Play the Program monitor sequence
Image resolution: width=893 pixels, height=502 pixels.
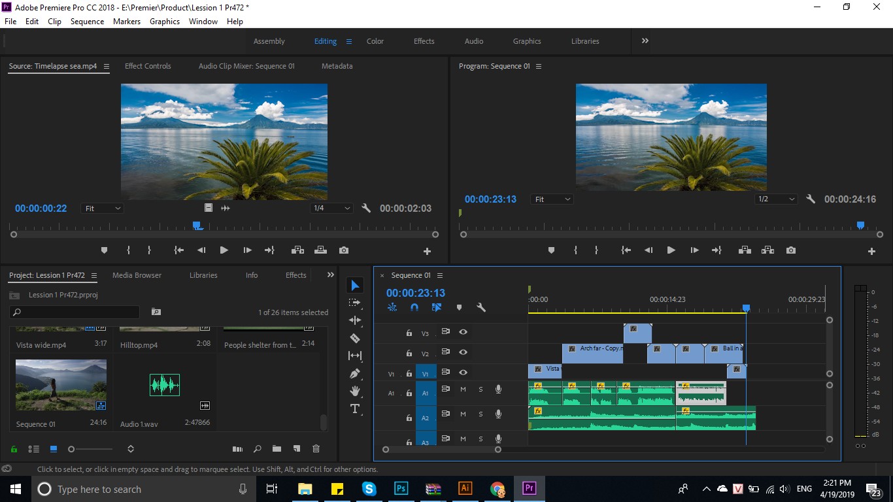pos(671,250)
